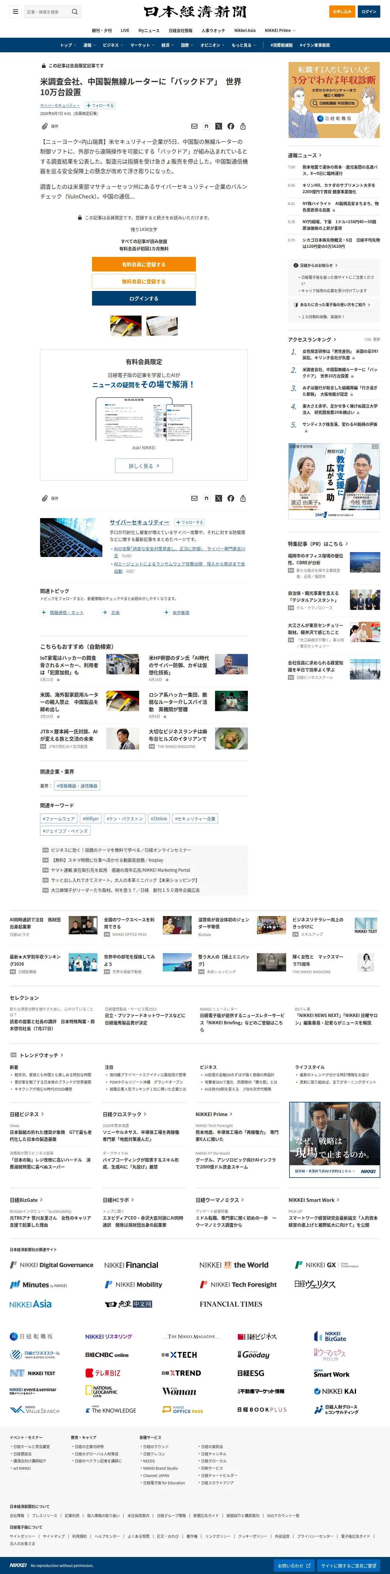Open the 日経CNBC online logo link
Image resolution: width=390 pixels, height=1574 pixels.
point(107,1355)
